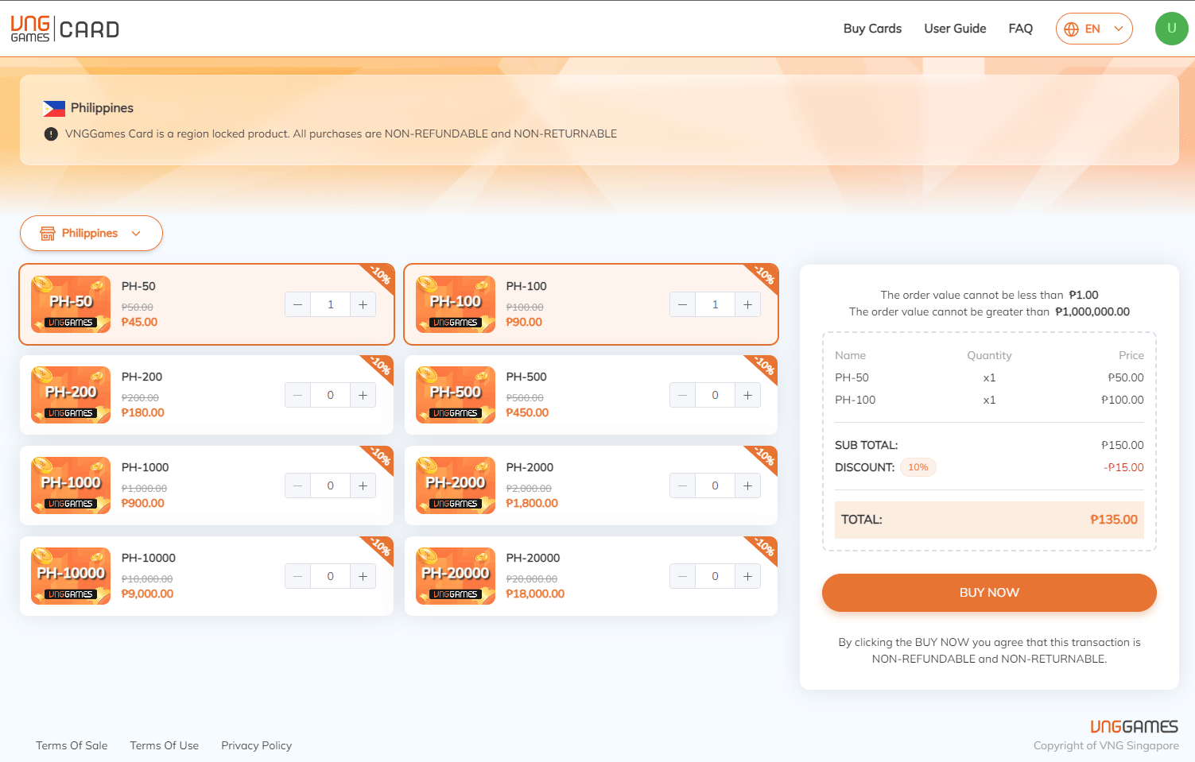Click minus button for PH-200 card
Viewport: 1195px width, 762px height.
(x=297, y=395)
